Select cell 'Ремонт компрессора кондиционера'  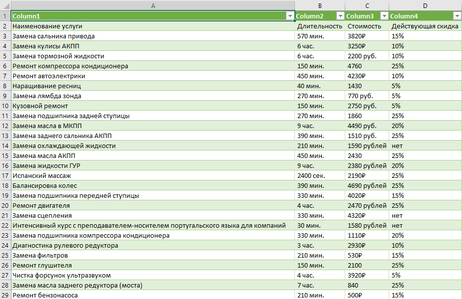[153, 66]
